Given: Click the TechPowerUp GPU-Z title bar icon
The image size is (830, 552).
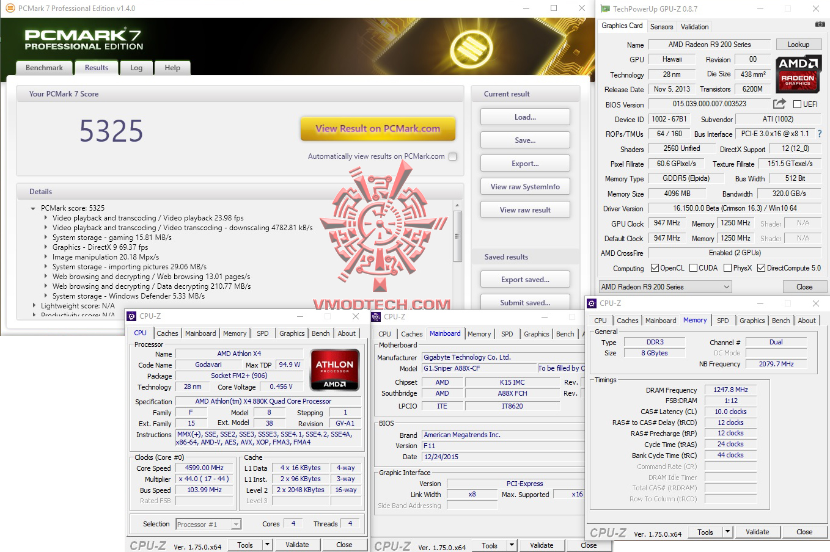Looking at the screenshot, I should (x=605, y=9).
